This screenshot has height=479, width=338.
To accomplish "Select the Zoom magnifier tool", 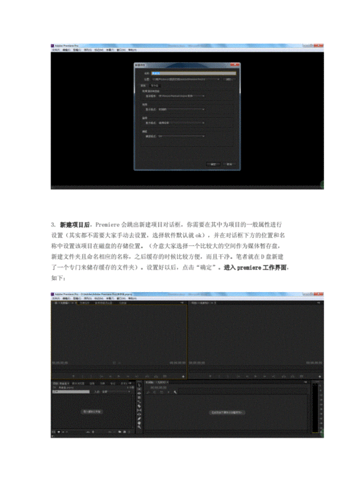I will point(139,427).
